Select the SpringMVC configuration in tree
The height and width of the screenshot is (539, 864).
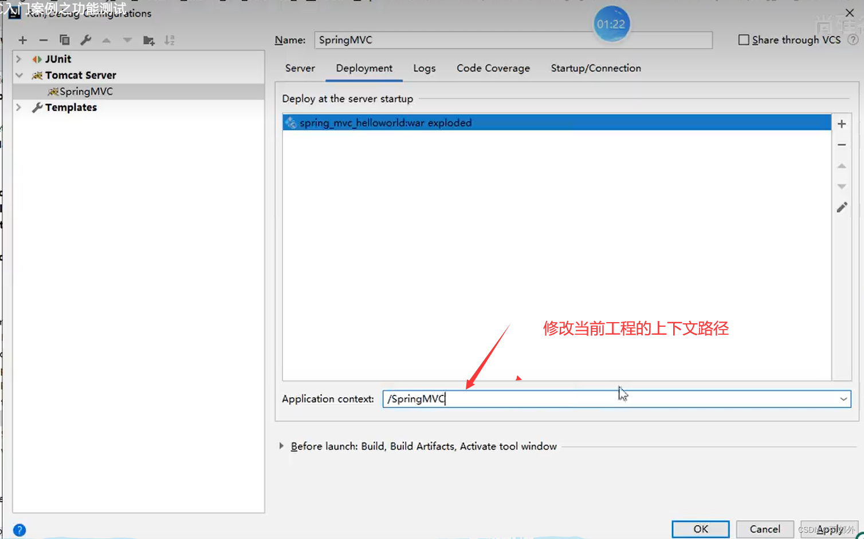[x=139, y=92]
